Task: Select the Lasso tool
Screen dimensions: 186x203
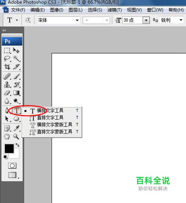Action: tap(7, 58)
